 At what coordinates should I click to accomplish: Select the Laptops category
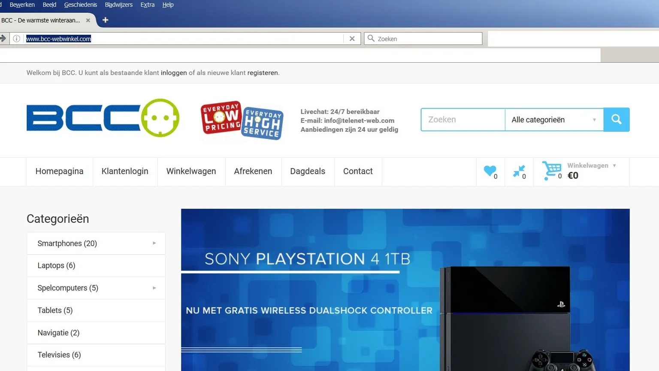pos(56,266)
